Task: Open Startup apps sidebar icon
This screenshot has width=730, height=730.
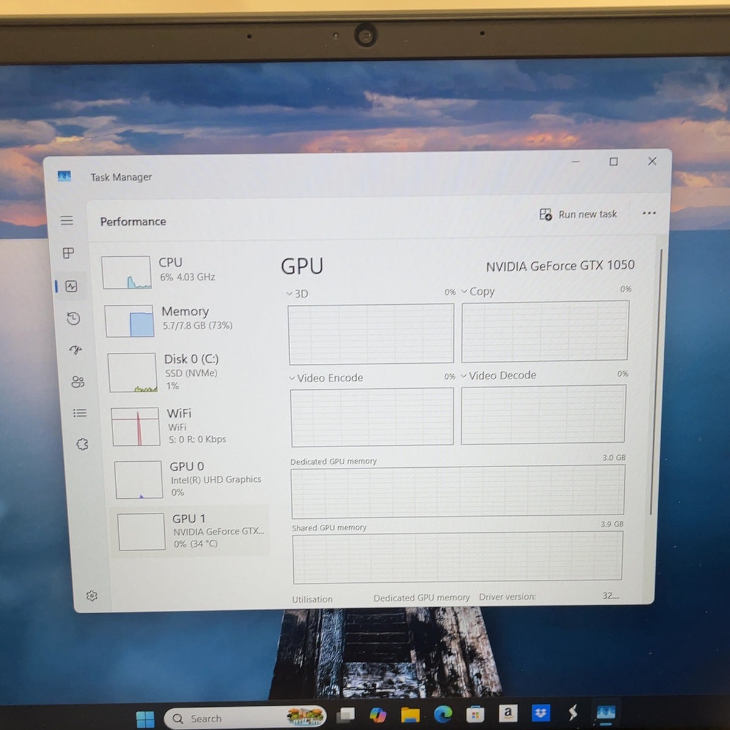Action: 75,350
